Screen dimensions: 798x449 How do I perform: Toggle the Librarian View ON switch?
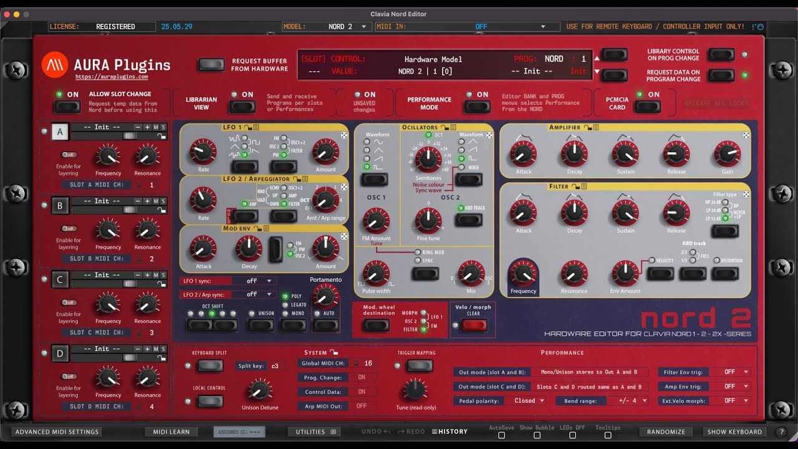click(x=242, y=107)
